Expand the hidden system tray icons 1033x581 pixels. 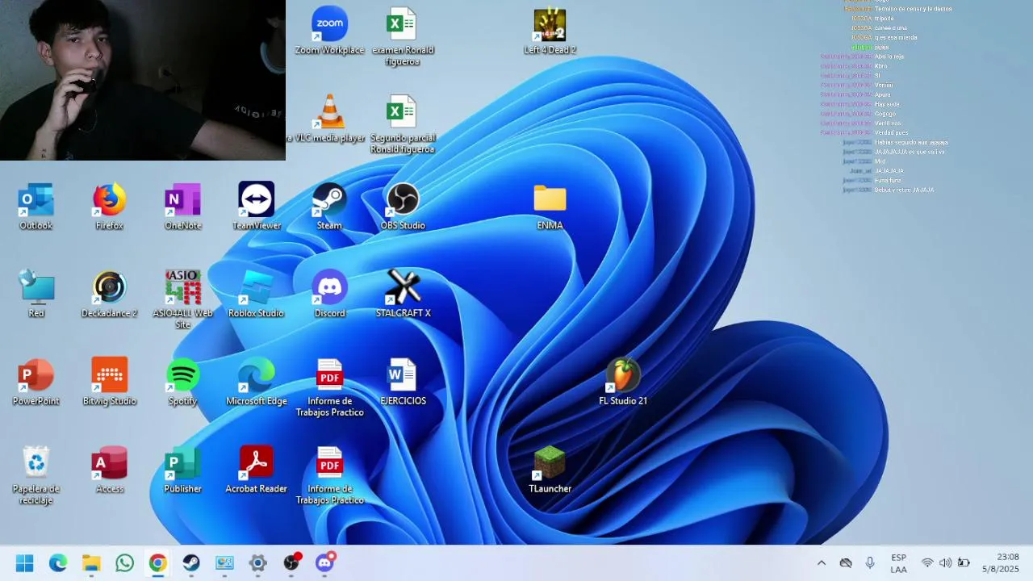[821, 563]
